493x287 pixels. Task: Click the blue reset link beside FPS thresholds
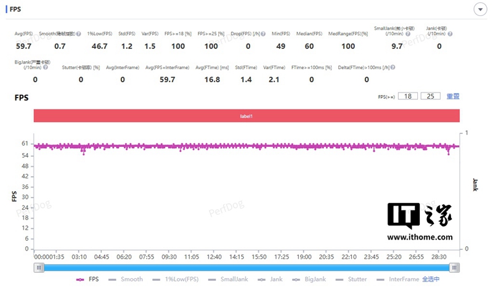point(453,96)
